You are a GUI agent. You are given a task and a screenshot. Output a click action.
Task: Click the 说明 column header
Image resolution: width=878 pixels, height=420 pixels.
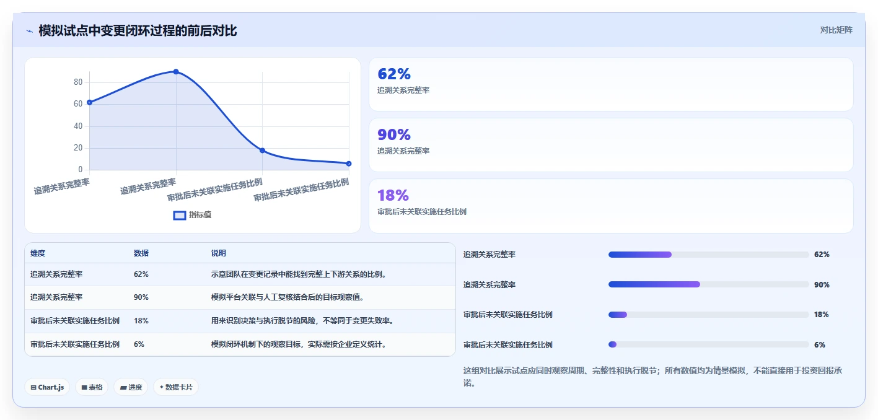219,253
